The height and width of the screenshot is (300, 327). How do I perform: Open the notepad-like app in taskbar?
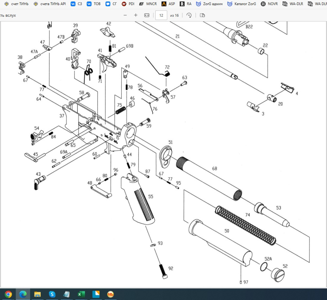click(66, 294)
